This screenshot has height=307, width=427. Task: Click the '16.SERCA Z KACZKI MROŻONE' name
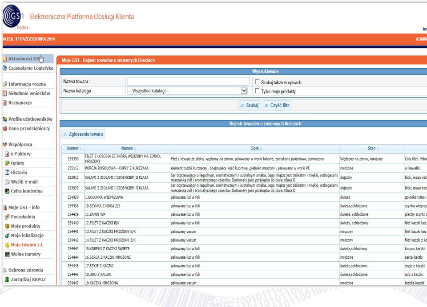[x=108, y=258]
